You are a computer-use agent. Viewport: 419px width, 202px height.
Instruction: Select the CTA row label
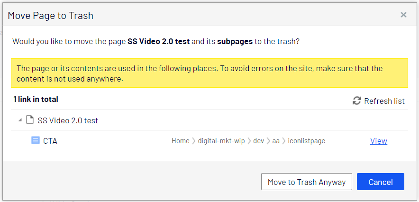(50, 141)
